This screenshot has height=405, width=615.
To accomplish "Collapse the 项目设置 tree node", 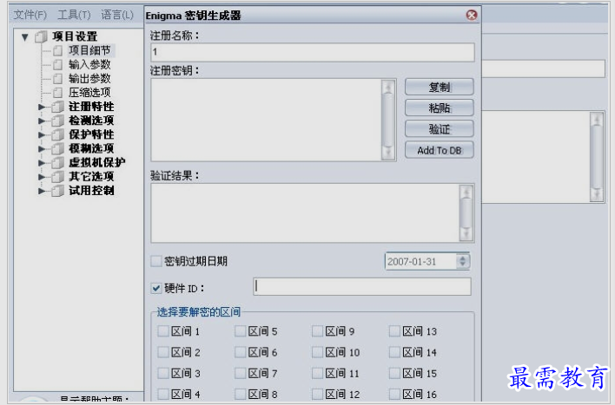I will click(x=25, y=36).
